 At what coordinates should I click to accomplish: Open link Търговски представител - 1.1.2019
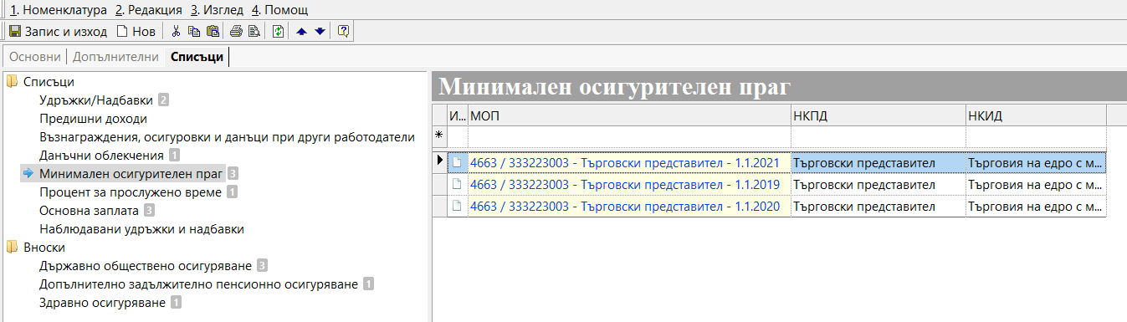pos(625,184)
